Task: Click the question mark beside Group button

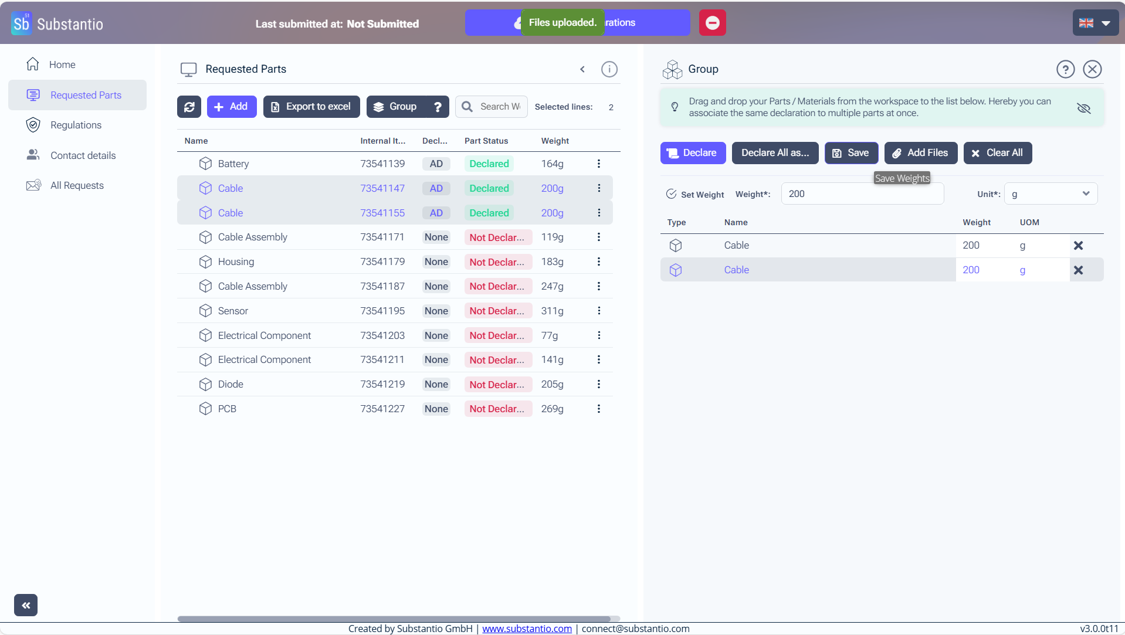Action: [438, 107]
